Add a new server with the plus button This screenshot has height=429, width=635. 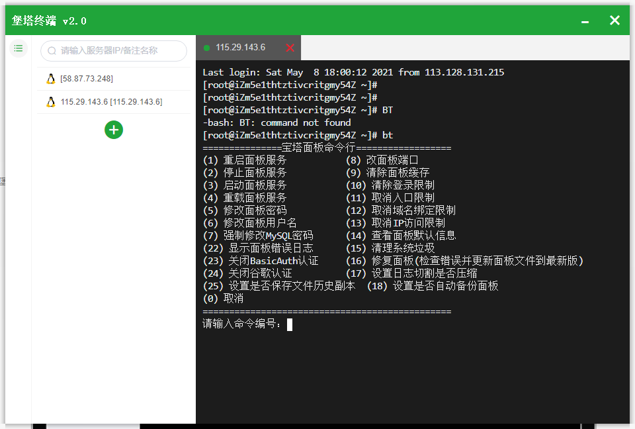(x=114, y=130)
